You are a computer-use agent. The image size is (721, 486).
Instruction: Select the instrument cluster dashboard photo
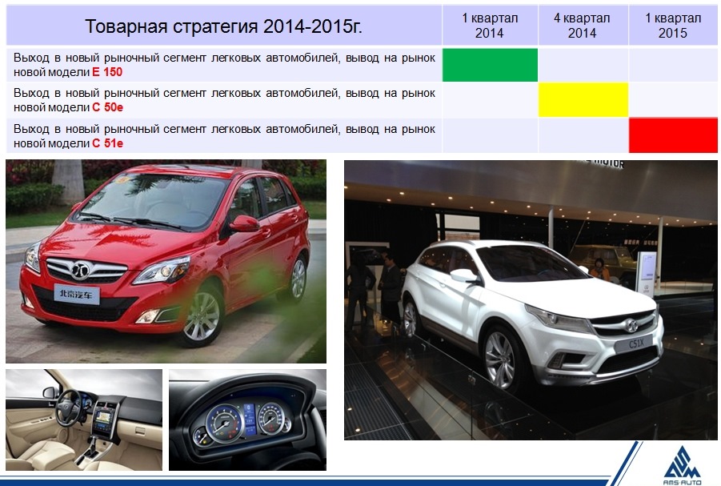(247, 420)
